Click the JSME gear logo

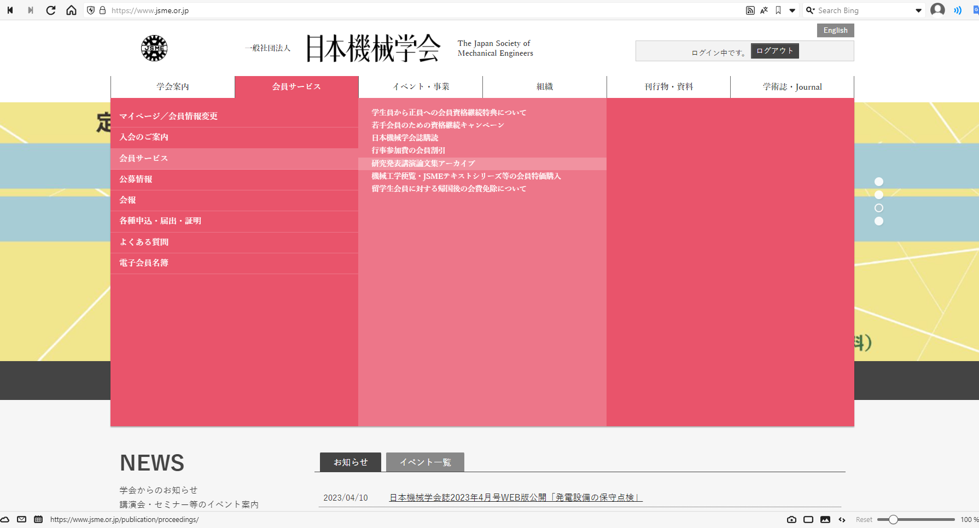point(154,48)
